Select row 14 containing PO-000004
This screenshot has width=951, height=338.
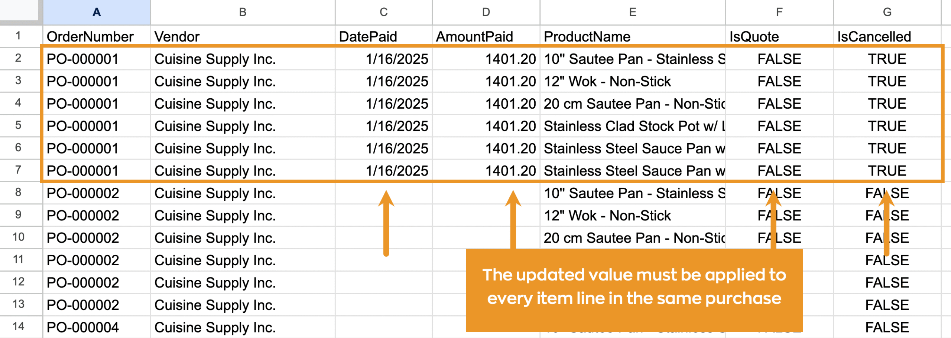tap(20, 327)
